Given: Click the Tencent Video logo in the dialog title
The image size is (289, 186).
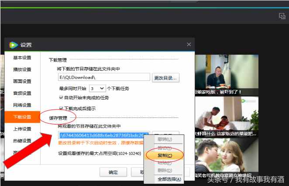Looking at the screenshot, I should pyautogui.click(x=14, y=45).
